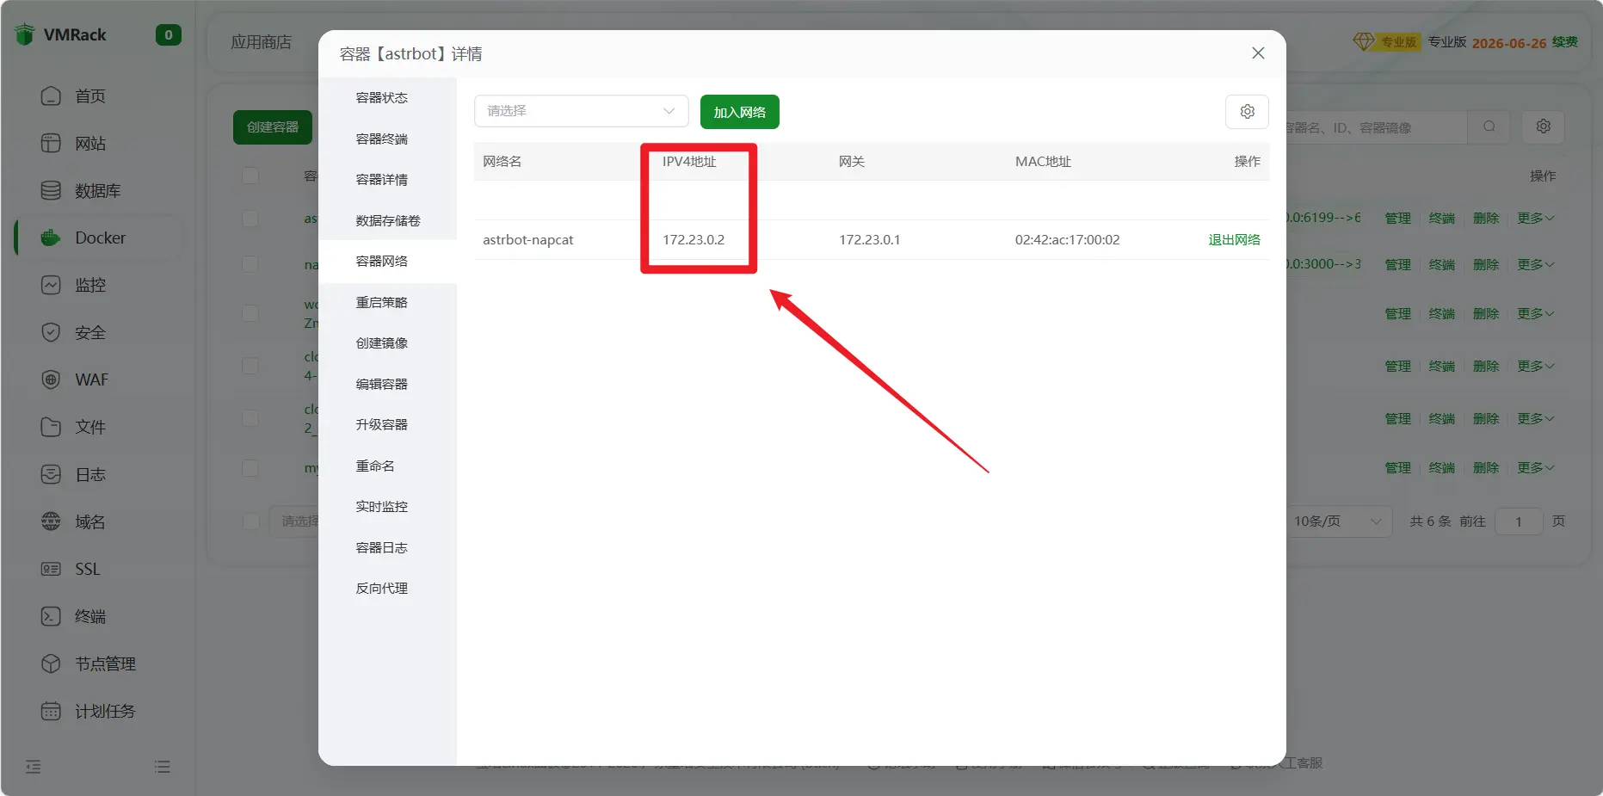Image resolution: width=1603 pixels, height=796 pixels.
Task: Click the page number input field
Action: (1519, 521)
